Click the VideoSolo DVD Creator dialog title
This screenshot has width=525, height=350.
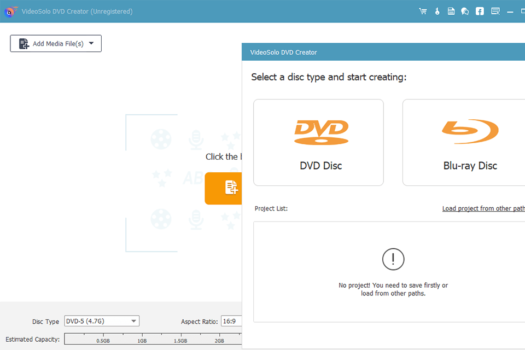click(x=283, y=52)
